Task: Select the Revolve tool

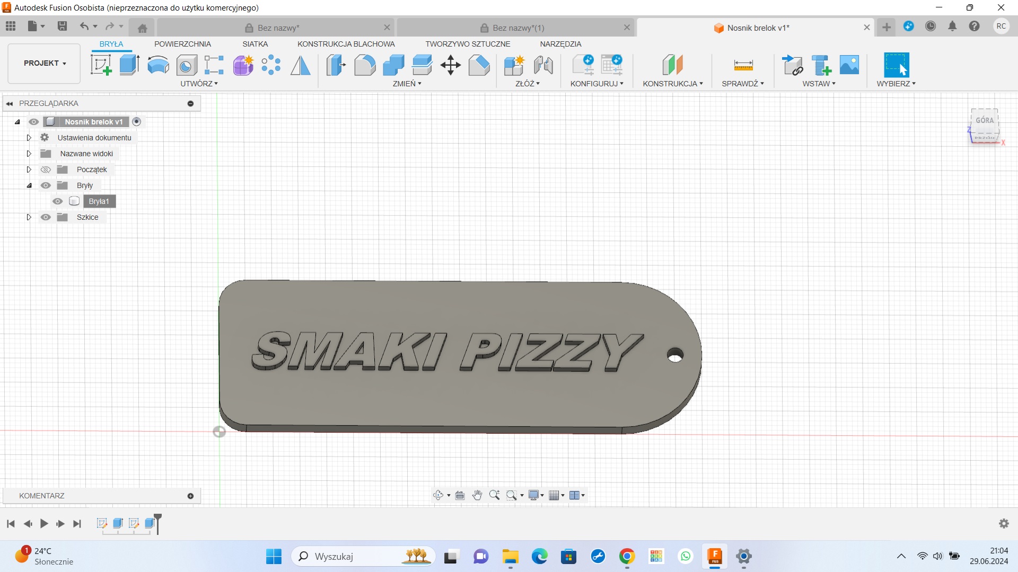Action: (x=157, y=65)
